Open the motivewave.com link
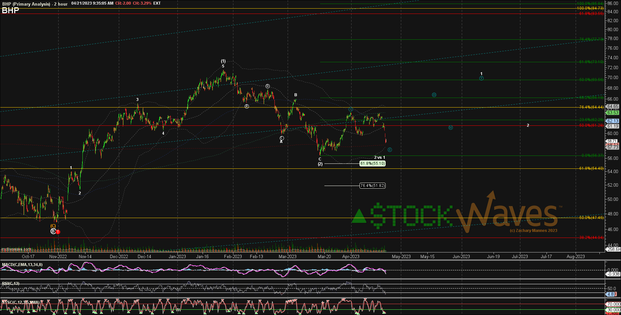621x315 pixels. [x=16, y=249]
